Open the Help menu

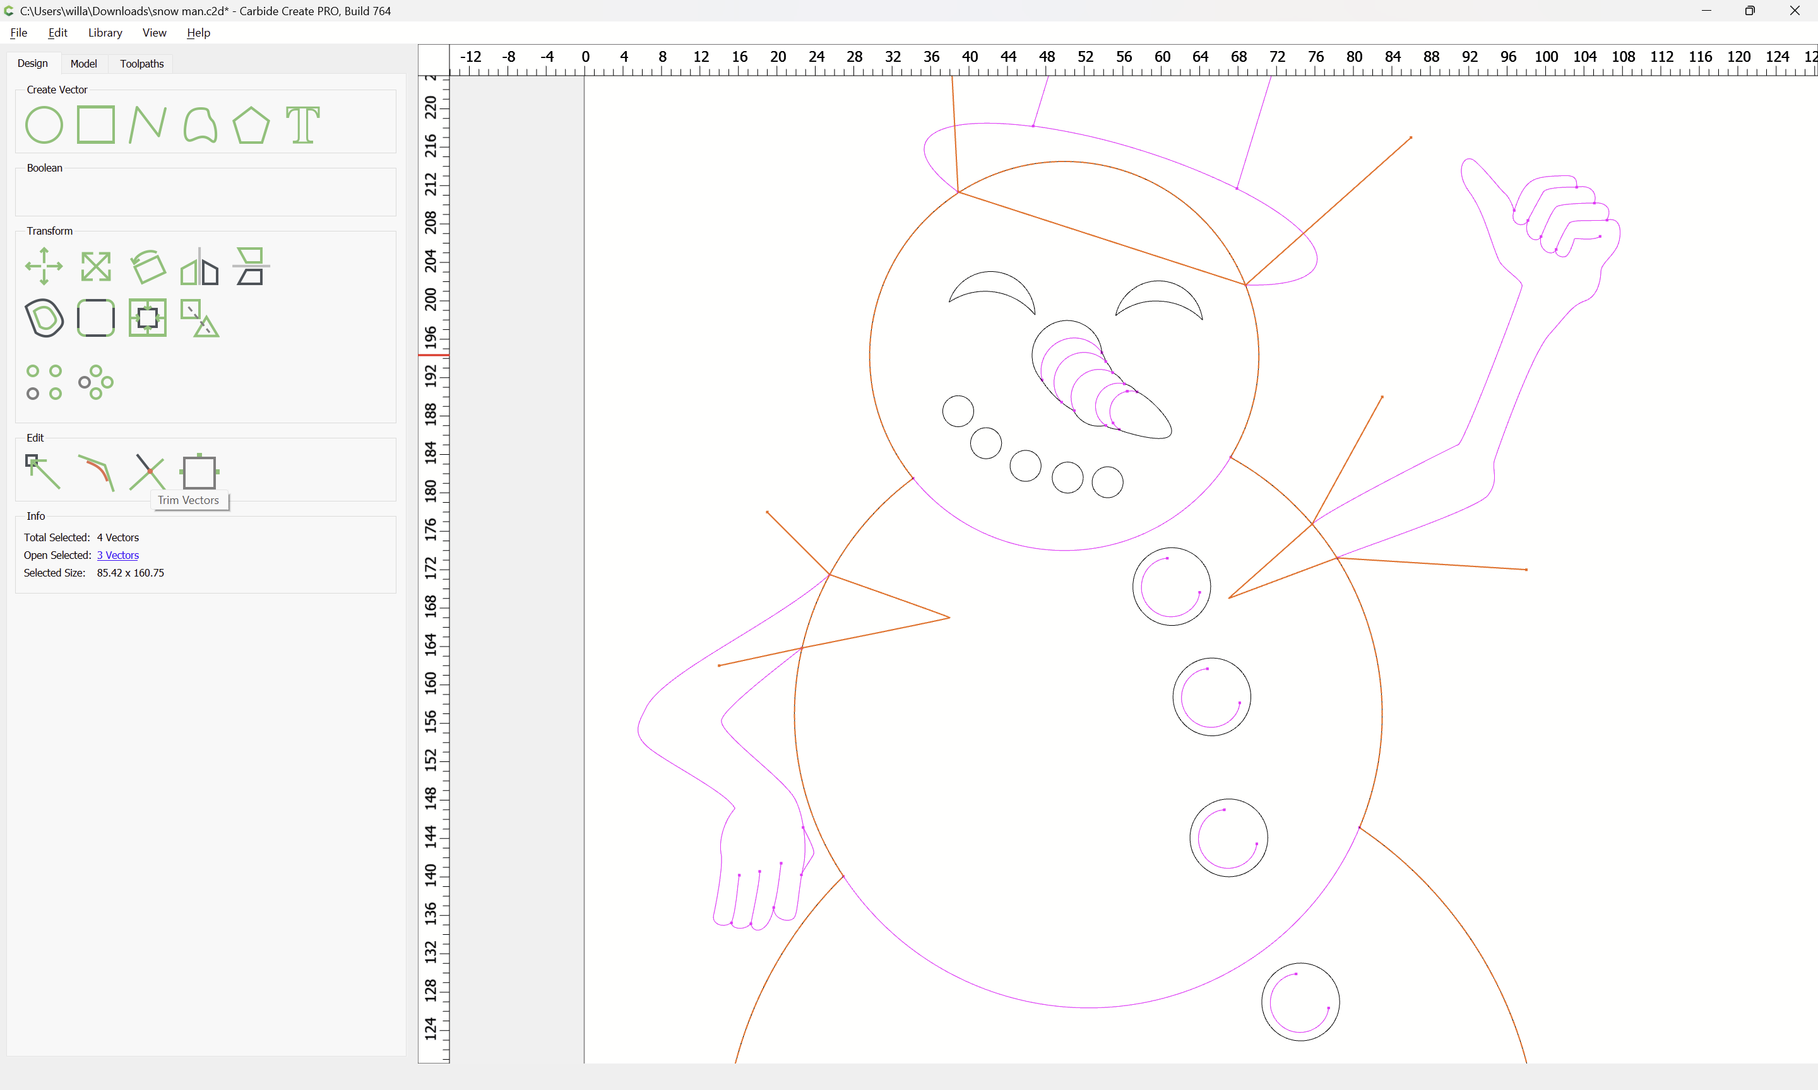point(198,33)
